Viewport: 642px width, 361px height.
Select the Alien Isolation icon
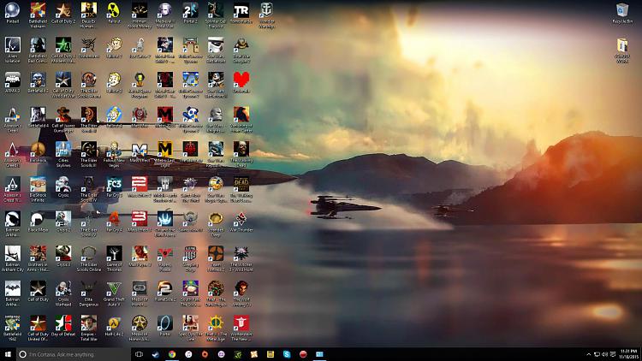12,50
